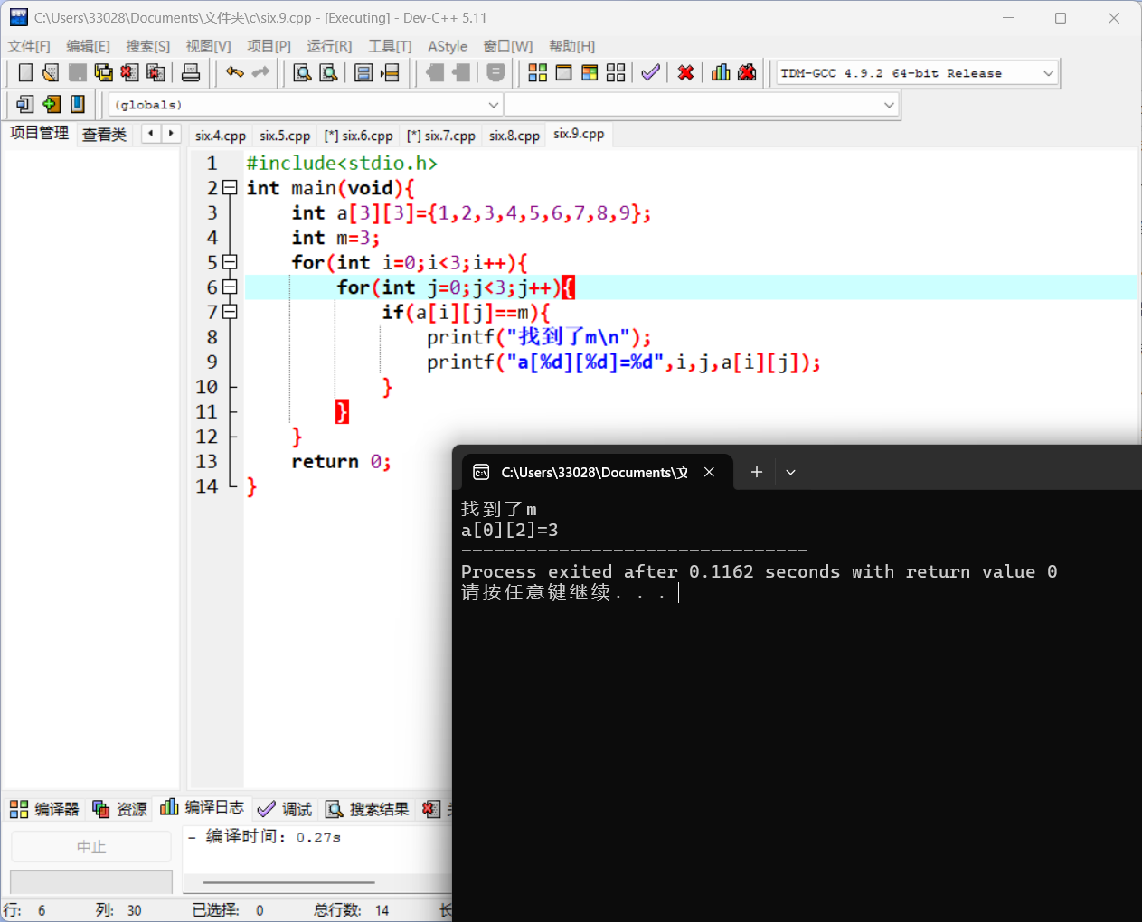Add a new console tab with plus button
Viewport: 1142px width, 922px height.
tap(757, 472)
